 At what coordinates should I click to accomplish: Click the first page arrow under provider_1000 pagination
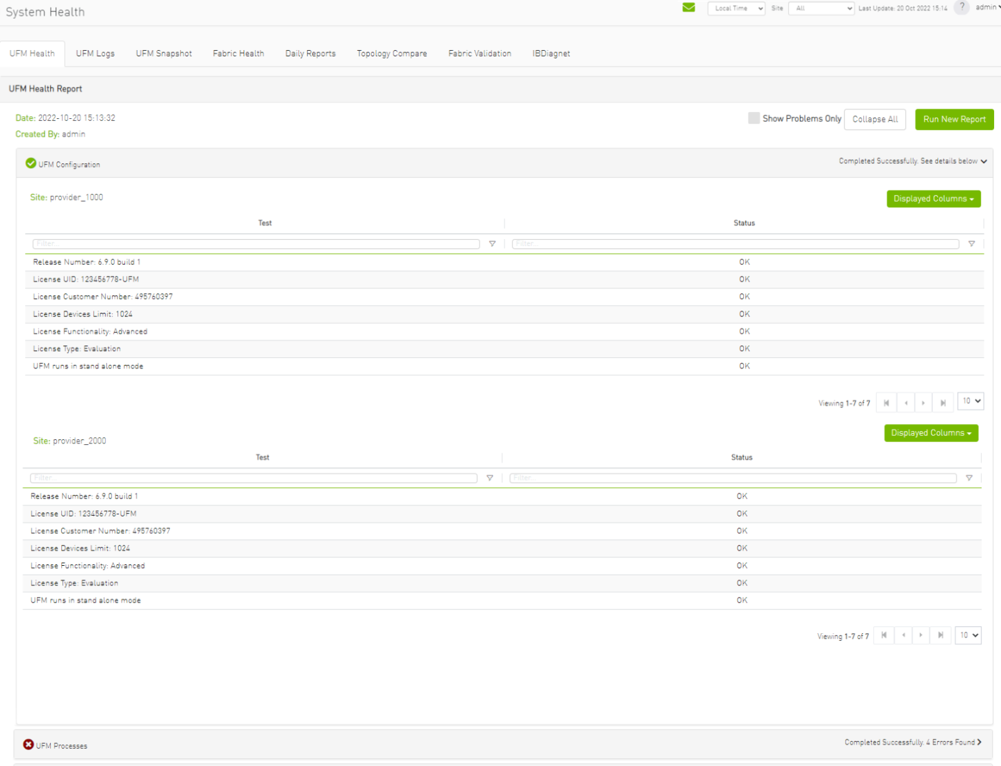886,402
